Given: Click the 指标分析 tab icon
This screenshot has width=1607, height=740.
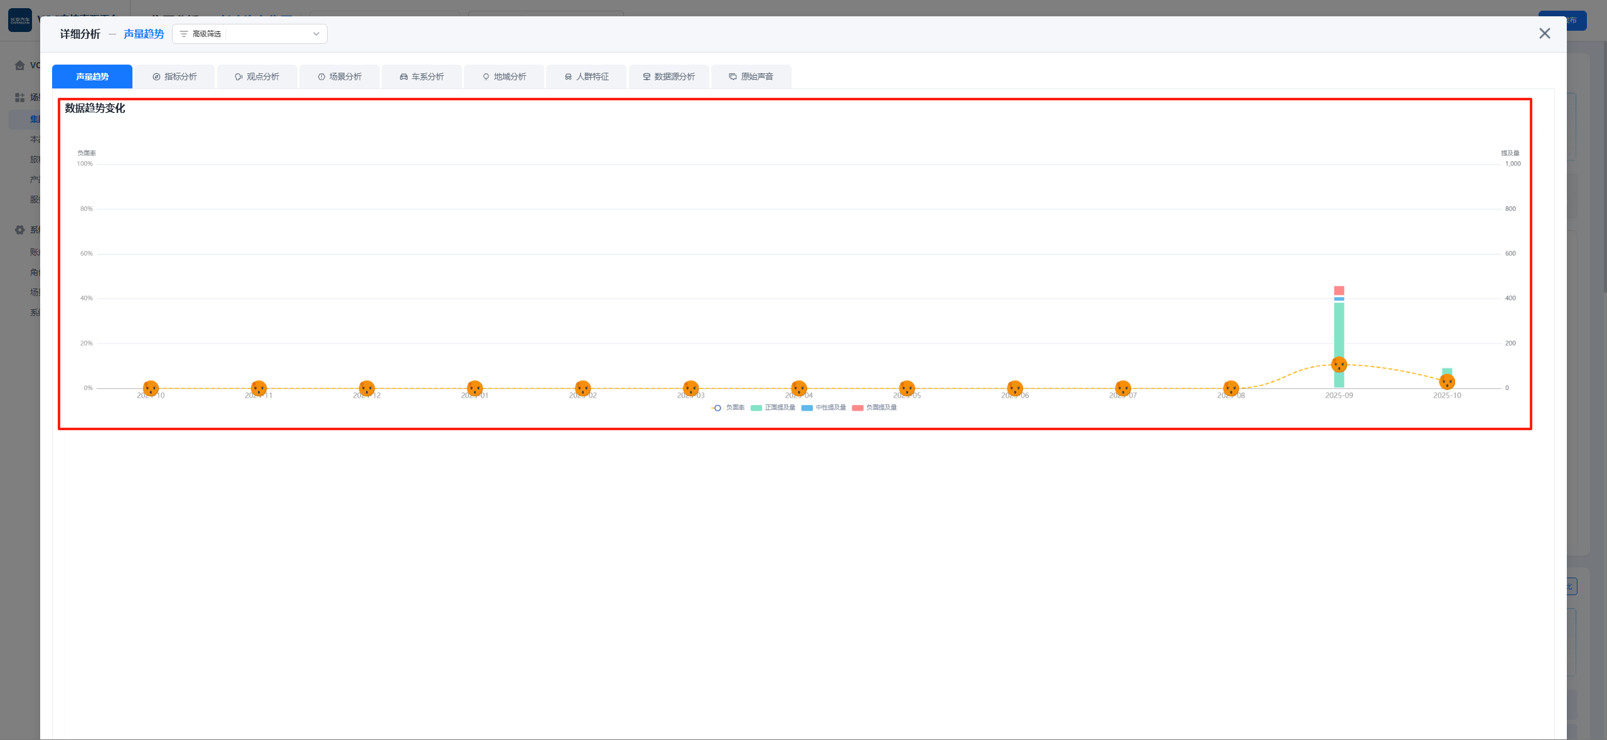Looking at the screenshot, I should (156, 77).
